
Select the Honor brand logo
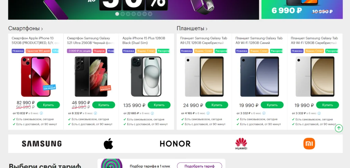point(175,143)
